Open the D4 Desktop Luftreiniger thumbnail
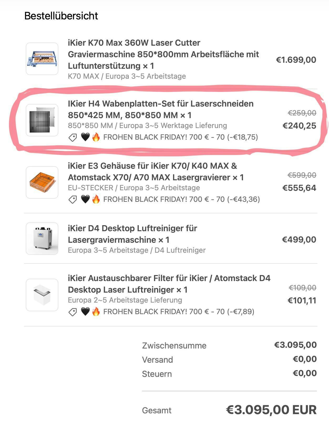The image size is (329, 422). click(x=42, y=239)
